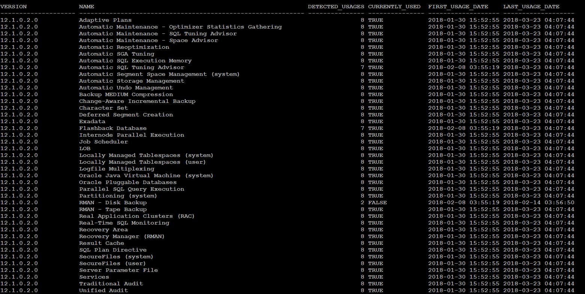Click version 12.1.0.2.0 in Exadata row
Image resolution: width=585 pixels, height=294 pixels.
[19, 121]
